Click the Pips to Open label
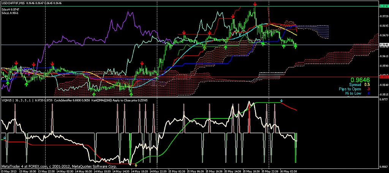 350,89
